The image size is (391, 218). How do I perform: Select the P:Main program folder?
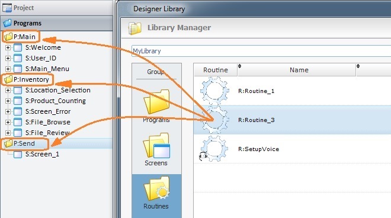(20, 37)
